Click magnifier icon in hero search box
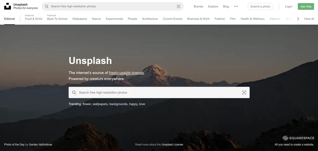318x151 pixels. [x=74, y=93]
